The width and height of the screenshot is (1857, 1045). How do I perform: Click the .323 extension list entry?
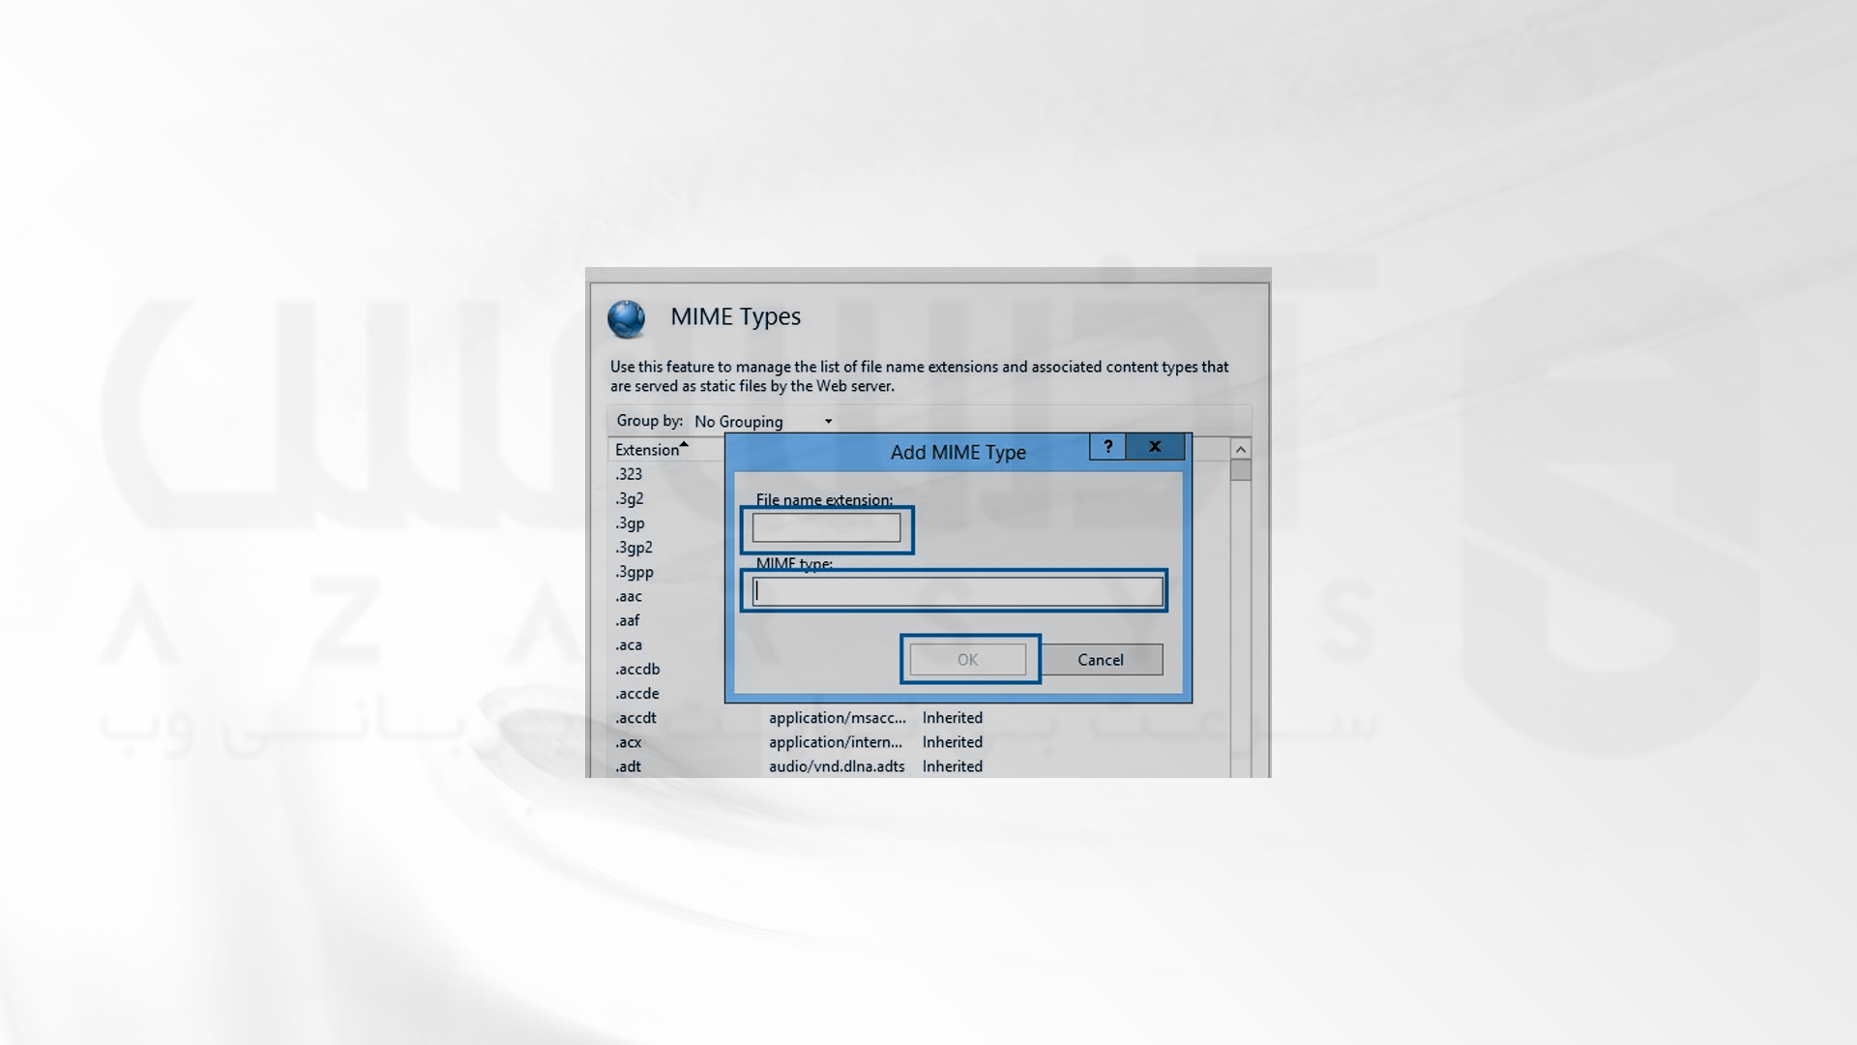[629, 473]
